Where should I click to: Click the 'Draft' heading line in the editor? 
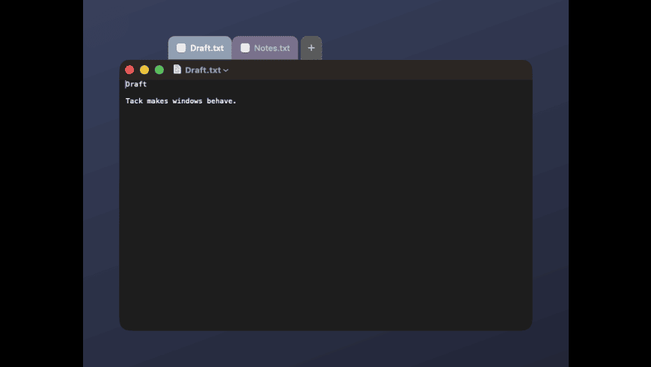click(136, 84)
